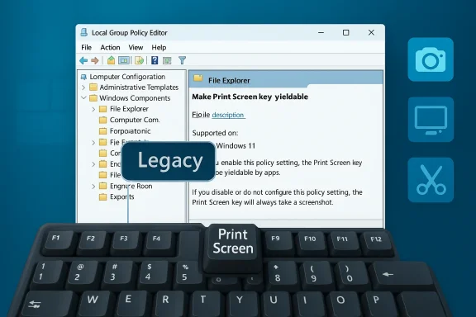Click the Forward arrow toolbar icon
The height and width of the screenshot is (317, 476).
(x=95, y=60)
